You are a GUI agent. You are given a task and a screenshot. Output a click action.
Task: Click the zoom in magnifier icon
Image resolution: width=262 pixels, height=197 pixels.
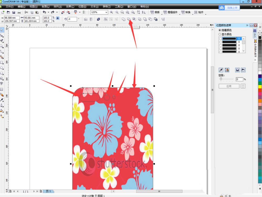tap(111, 12)
